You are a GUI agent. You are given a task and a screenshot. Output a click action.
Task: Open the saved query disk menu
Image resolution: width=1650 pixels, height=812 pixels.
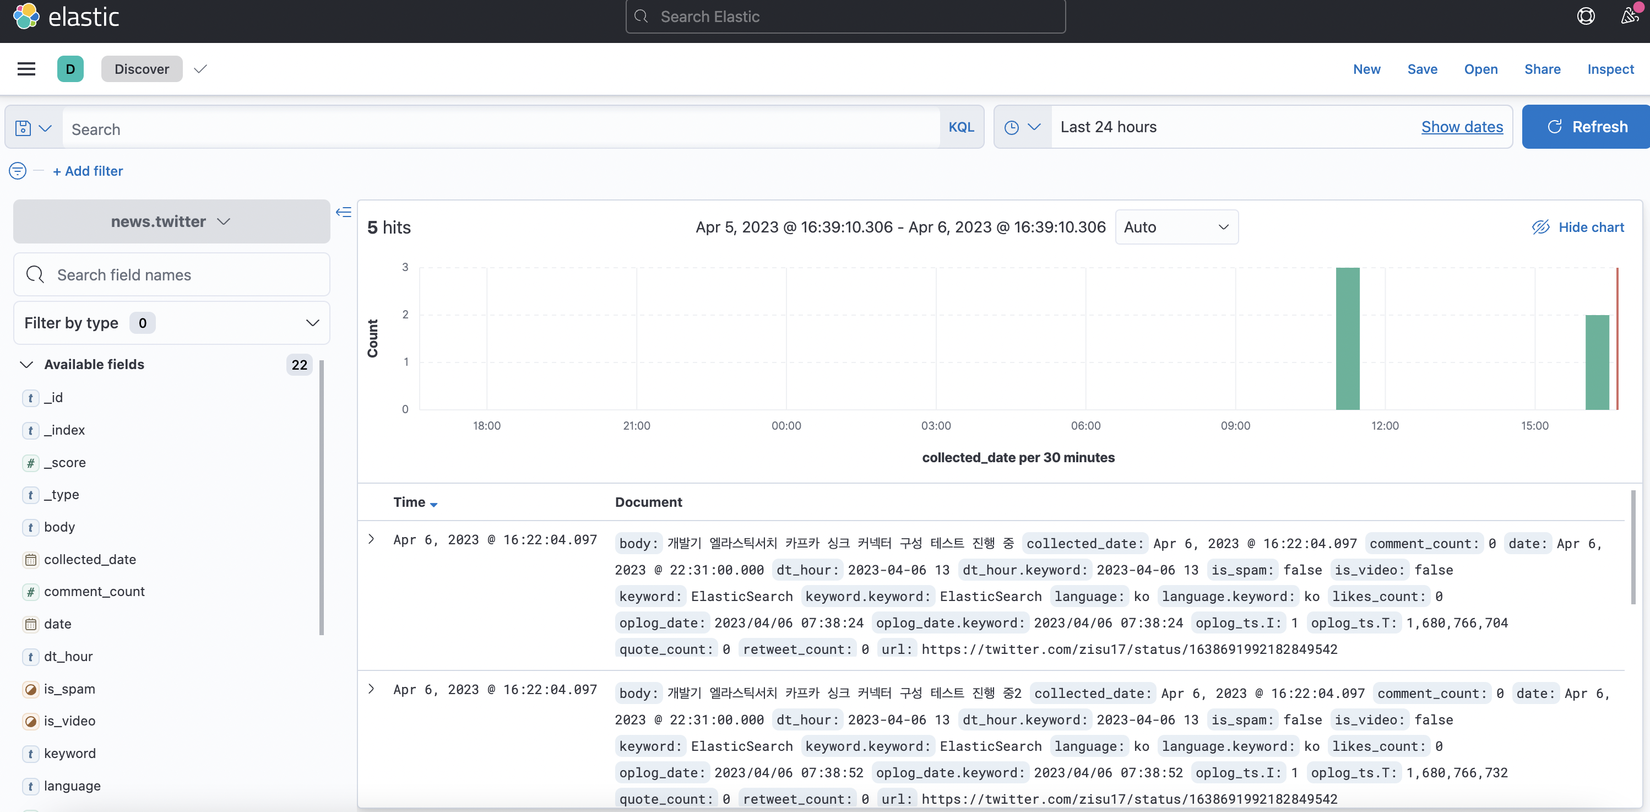pyautogui.click(x=32, y=128)
